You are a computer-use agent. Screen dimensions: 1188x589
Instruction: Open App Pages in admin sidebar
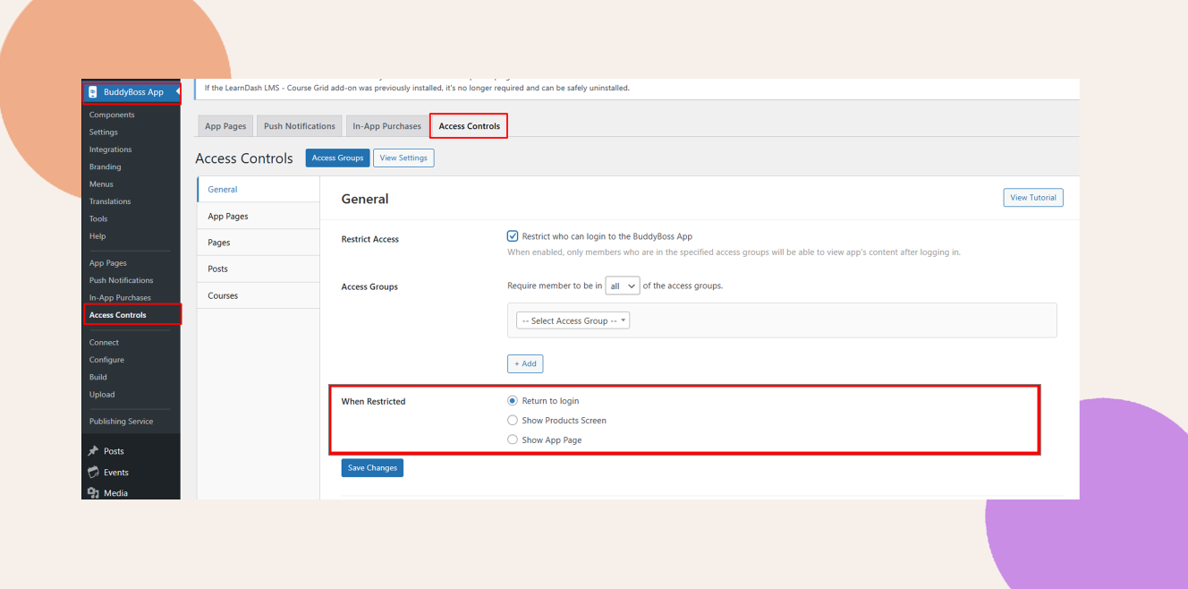(108, 263)
